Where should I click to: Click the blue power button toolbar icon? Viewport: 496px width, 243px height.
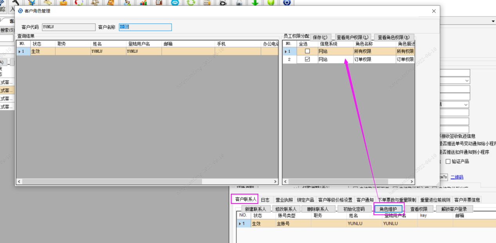[x=287, y=2]
